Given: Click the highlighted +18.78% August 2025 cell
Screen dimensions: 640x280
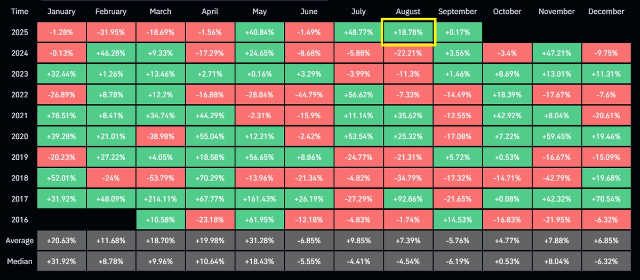Looking at the screenshot, I should [x=409, y=32].
